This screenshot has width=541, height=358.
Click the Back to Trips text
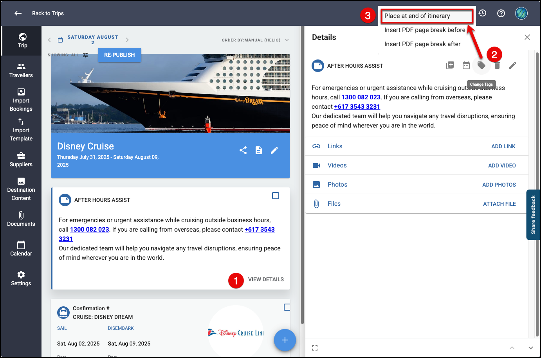coord(48,13)
